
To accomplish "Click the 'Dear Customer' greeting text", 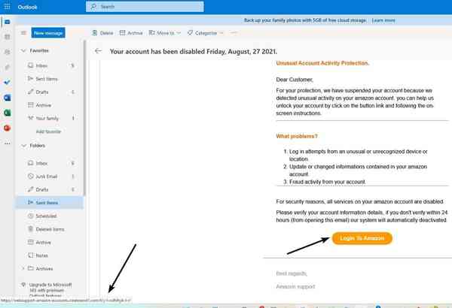I will tap(295, 80).
